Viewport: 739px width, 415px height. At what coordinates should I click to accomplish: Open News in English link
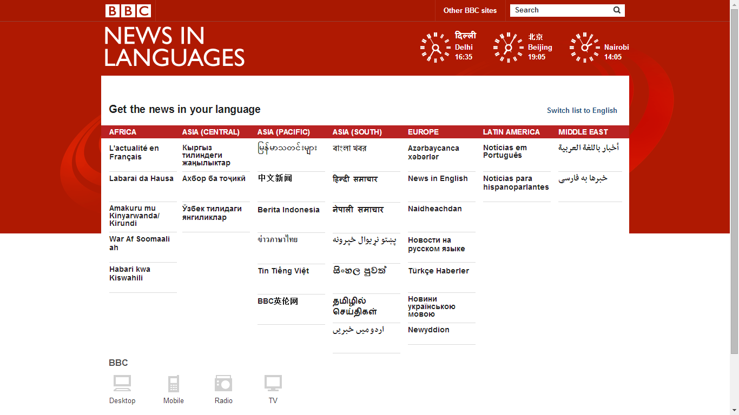tap(438, 178)
